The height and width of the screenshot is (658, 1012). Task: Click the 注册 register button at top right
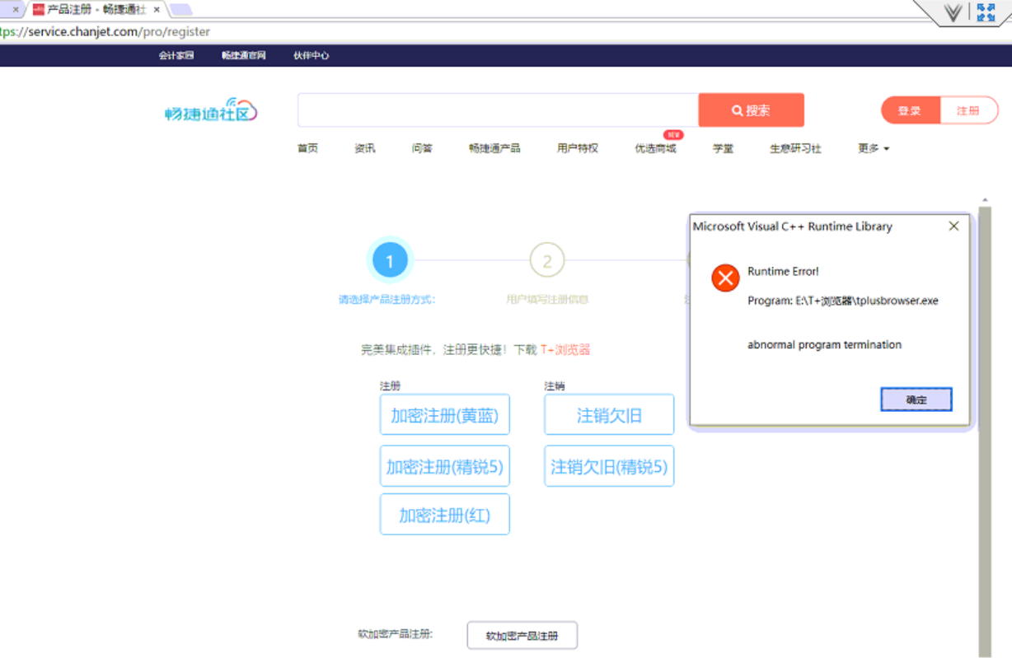pos(968,110)
